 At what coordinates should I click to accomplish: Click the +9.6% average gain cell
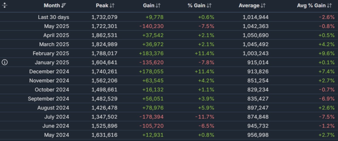pyautogui.click(x=327, y=54)
